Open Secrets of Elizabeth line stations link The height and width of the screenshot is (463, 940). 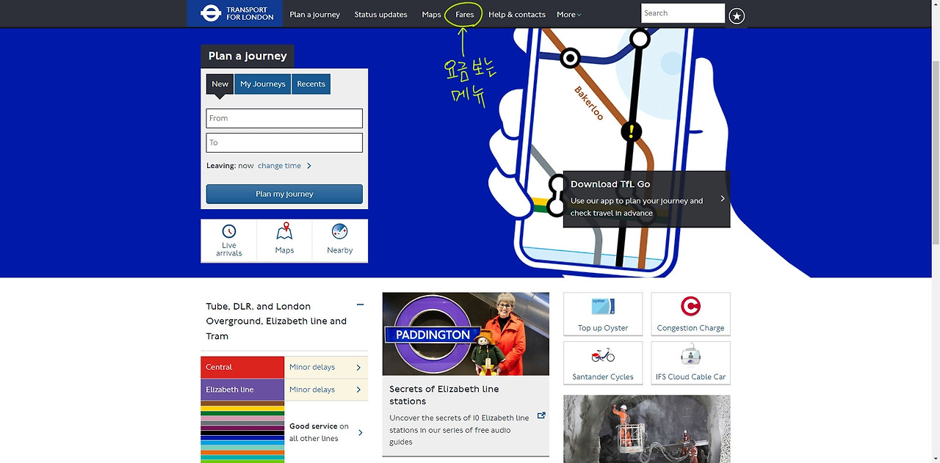pyautogui.click(x=444, y=395)
